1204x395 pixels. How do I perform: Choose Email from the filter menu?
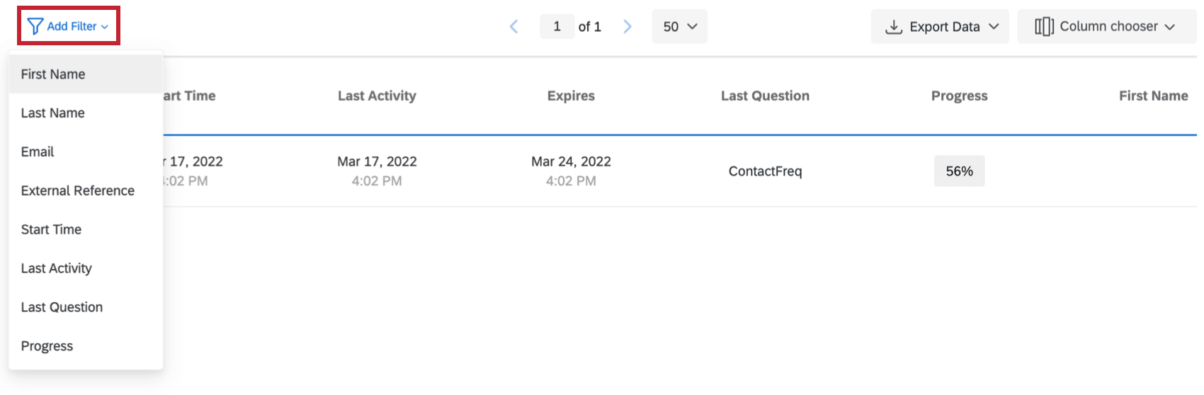click(x=38, y=152)
